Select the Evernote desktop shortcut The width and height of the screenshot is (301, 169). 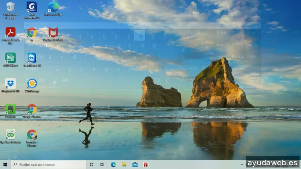click(11, 111)
